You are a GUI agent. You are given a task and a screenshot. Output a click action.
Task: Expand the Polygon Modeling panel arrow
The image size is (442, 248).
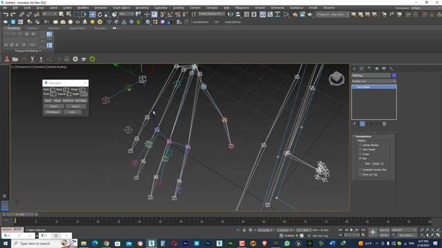(40, 51)
